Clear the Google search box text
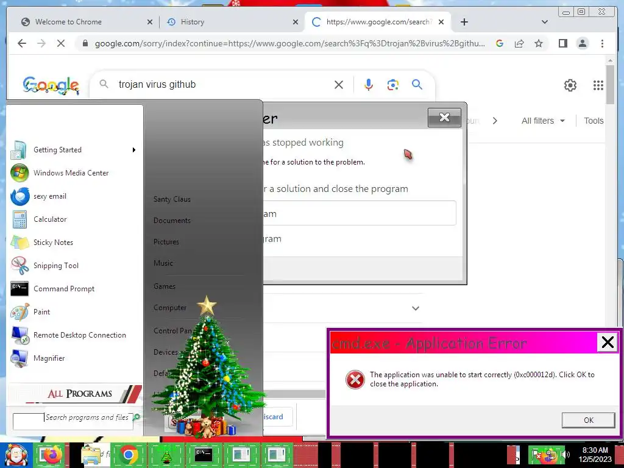 (x=339, y=84)
